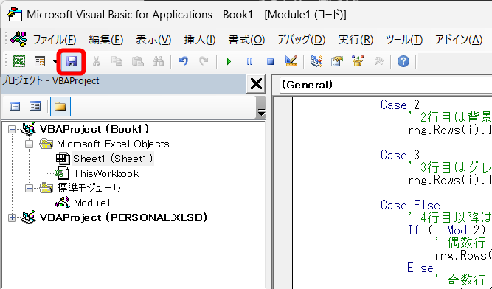This screenshot has height=289, width=492.
Task: Click the Copy icon in the toolbar
Action: (117, 61)
